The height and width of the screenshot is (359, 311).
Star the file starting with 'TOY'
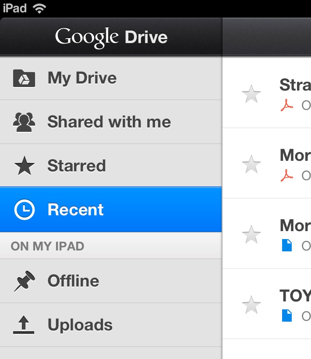click(251, 305)
